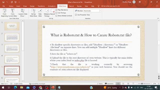Screen dimensions: 160x90
Task: Click the Previous Slide arrow on the slide scrollbar
Action: (x=159, y=76)
